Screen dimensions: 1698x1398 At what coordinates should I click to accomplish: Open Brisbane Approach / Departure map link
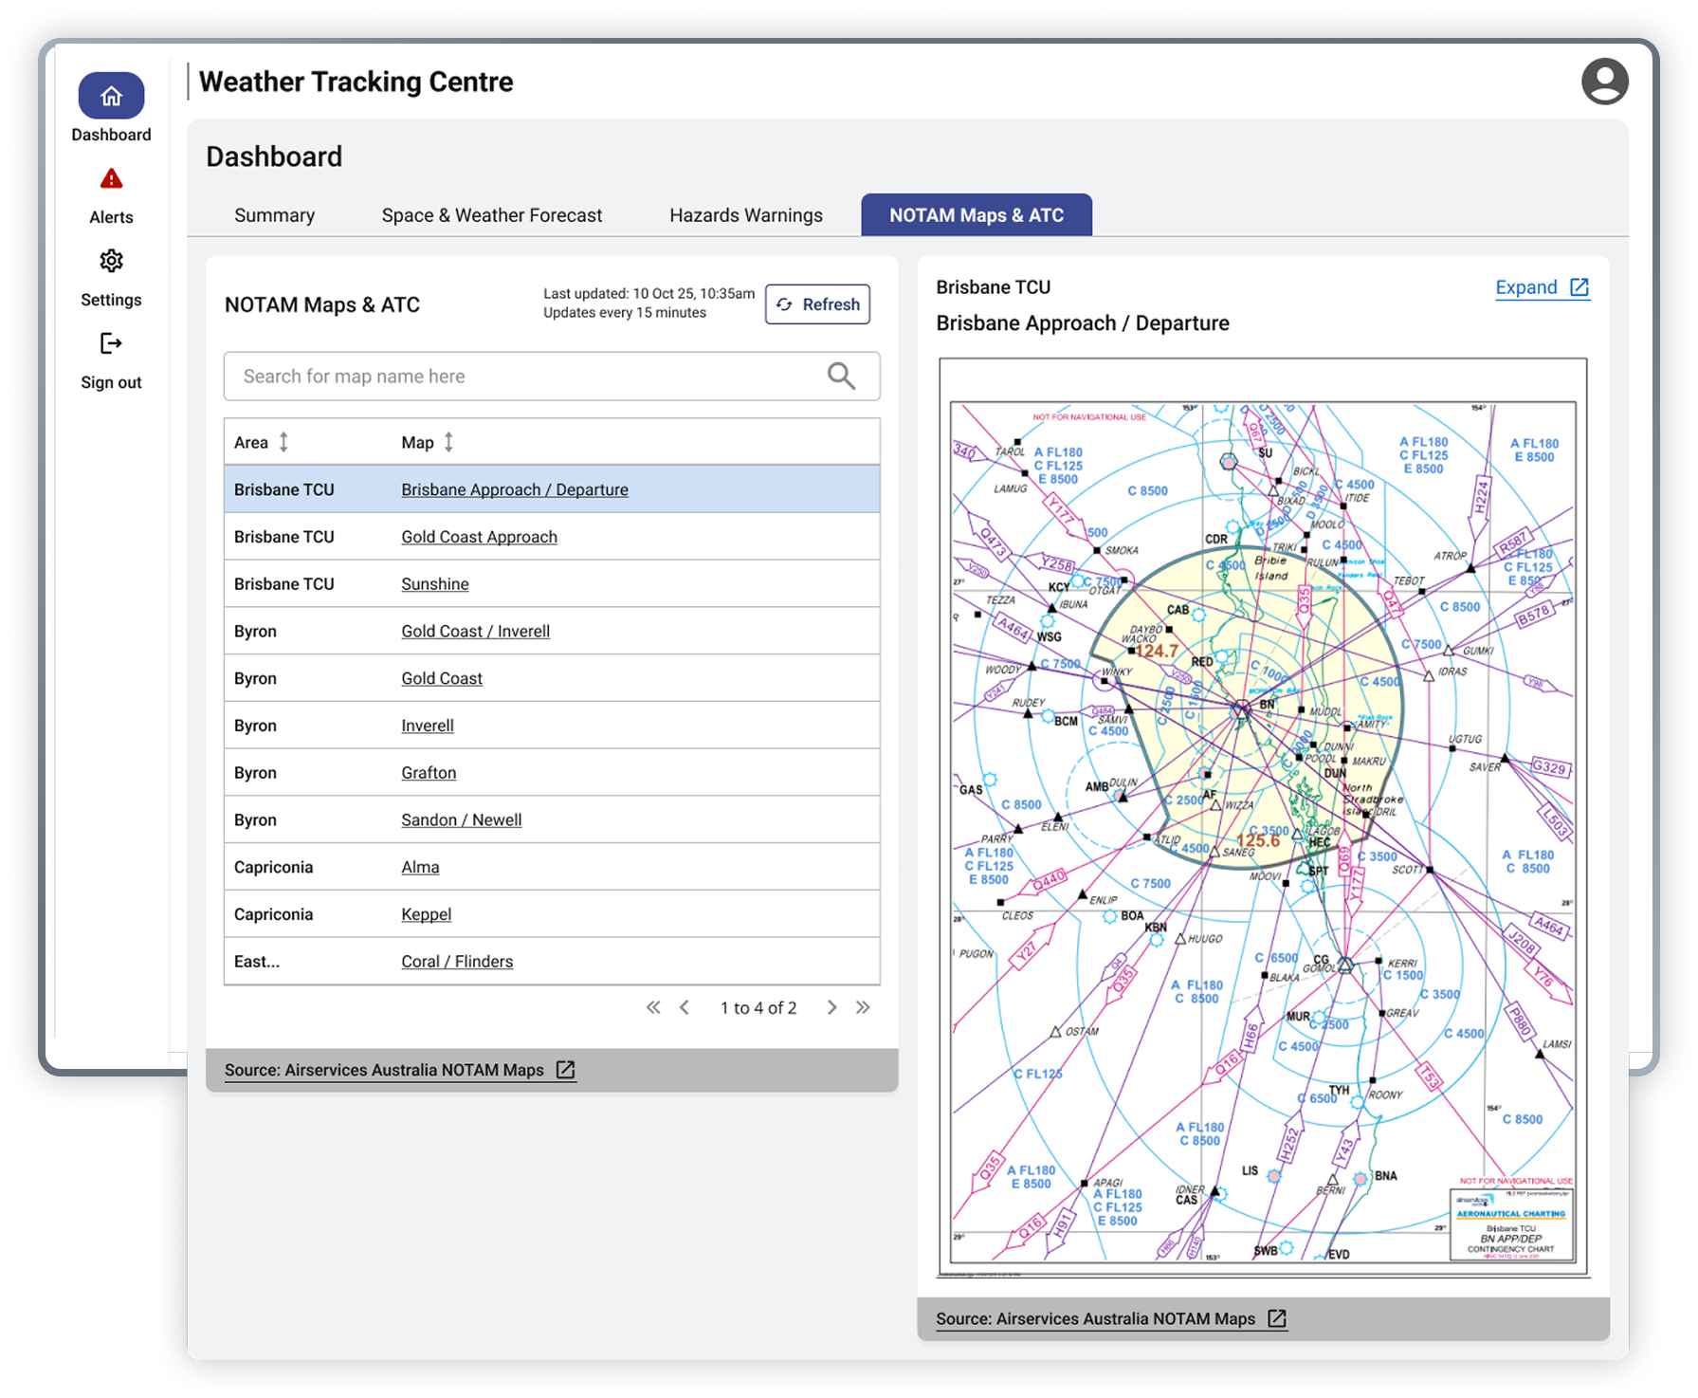(x=514, y=489)
